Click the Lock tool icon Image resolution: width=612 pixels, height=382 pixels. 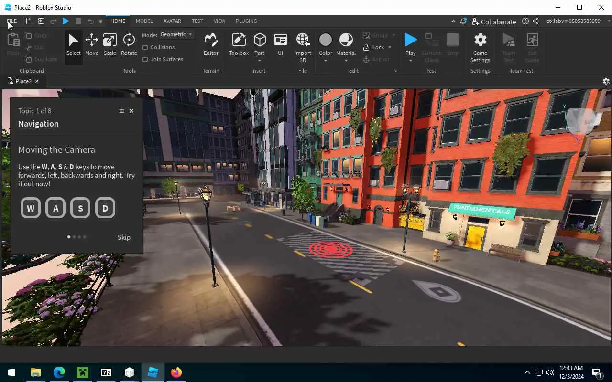pyautogui.click(x=366, y=47)
